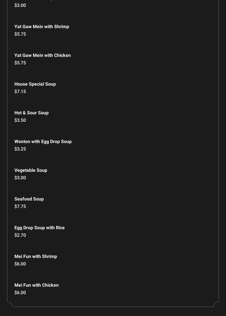Select the $3.25 Wonton Egg Drop price
This screenshot has width=226, height=316.
click(20, 149)
